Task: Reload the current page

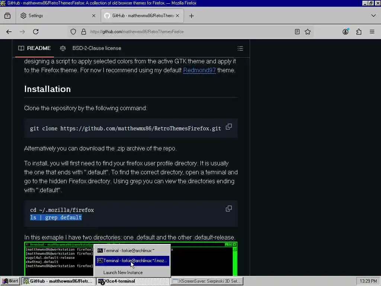Action: coord(36,32)
